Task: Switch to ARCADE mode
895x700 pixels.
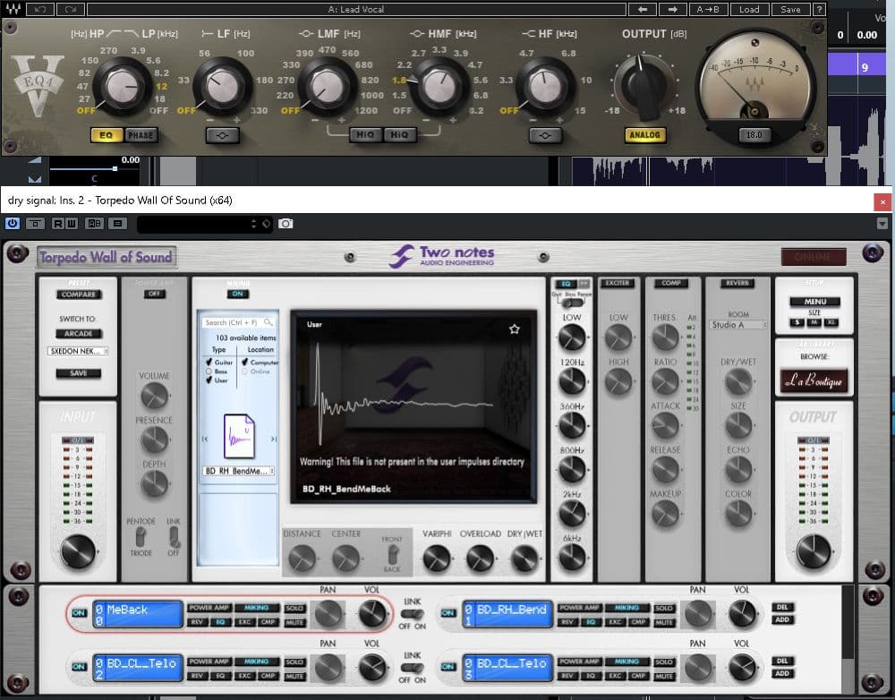Action: click(x=79, y=334)
